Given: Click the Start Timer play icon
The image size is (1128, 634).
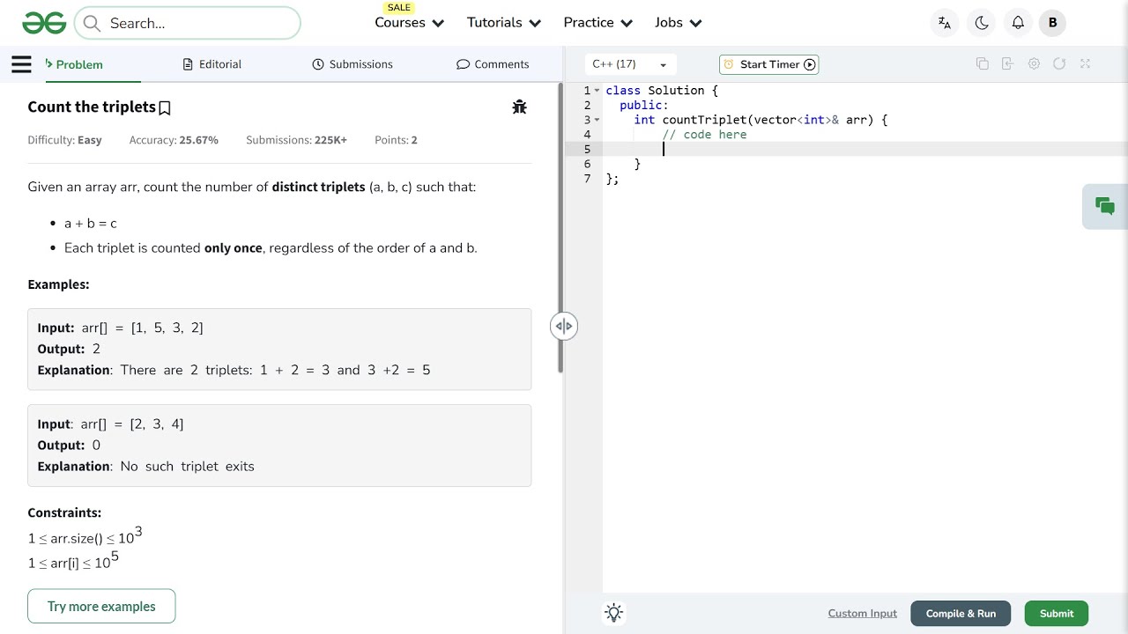Looking at the screenshot, I should 810,64.
